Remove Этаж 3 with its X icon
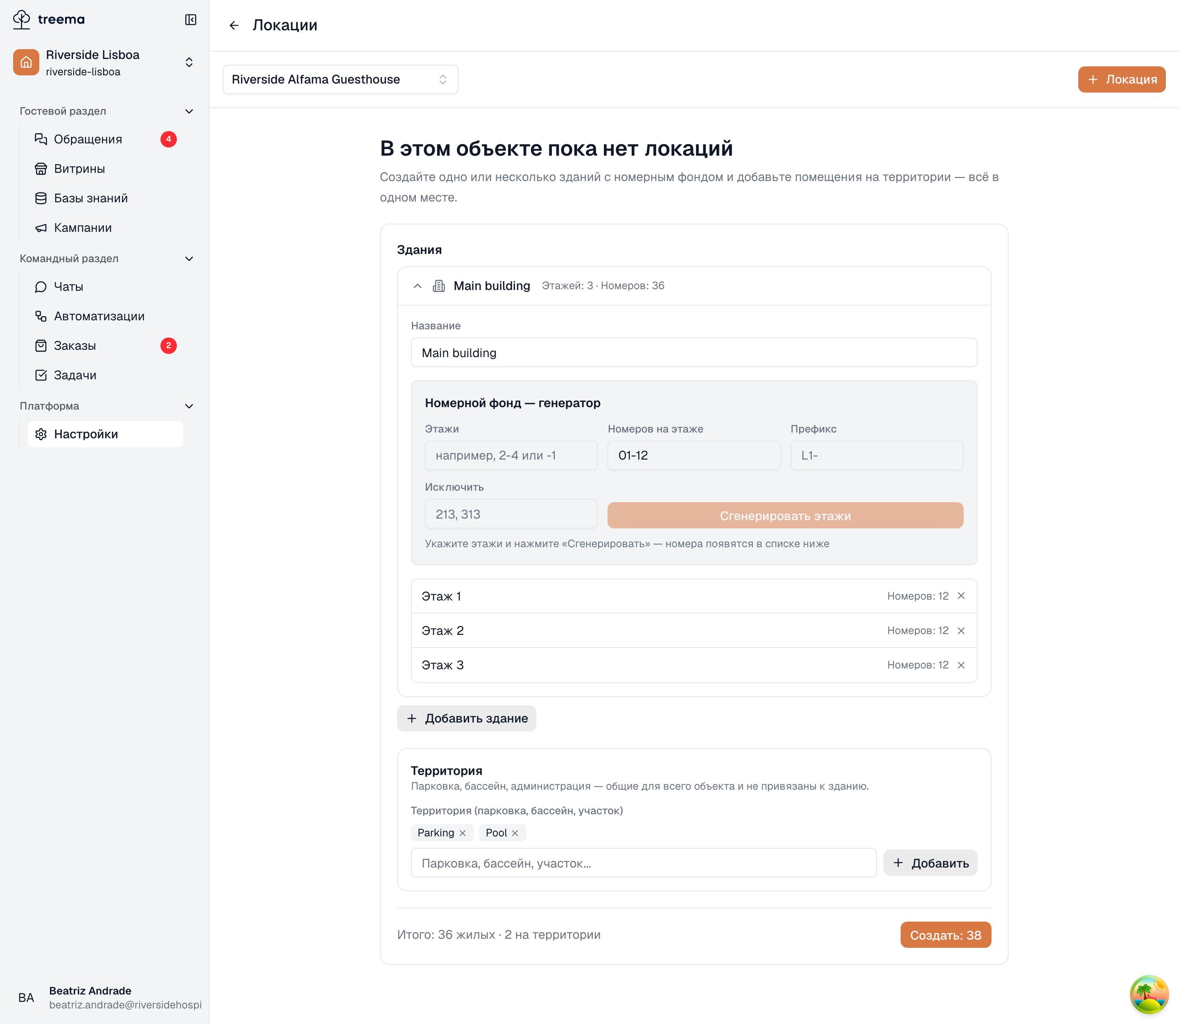The image size is (1179, 1024). tap(961, 665)
